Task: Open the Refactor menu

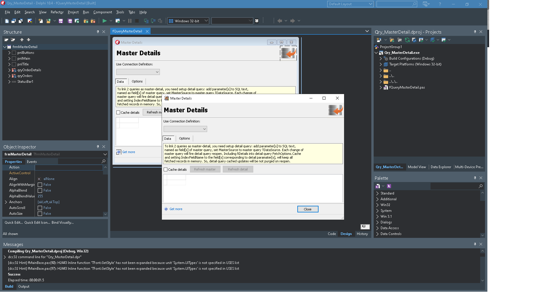Action: pyautogui.click(x=57, y=12)
